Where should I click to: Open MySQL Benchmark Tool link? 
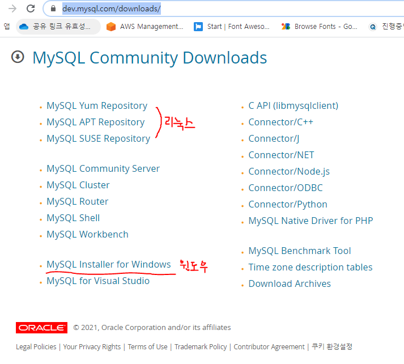tap(299, 251)
